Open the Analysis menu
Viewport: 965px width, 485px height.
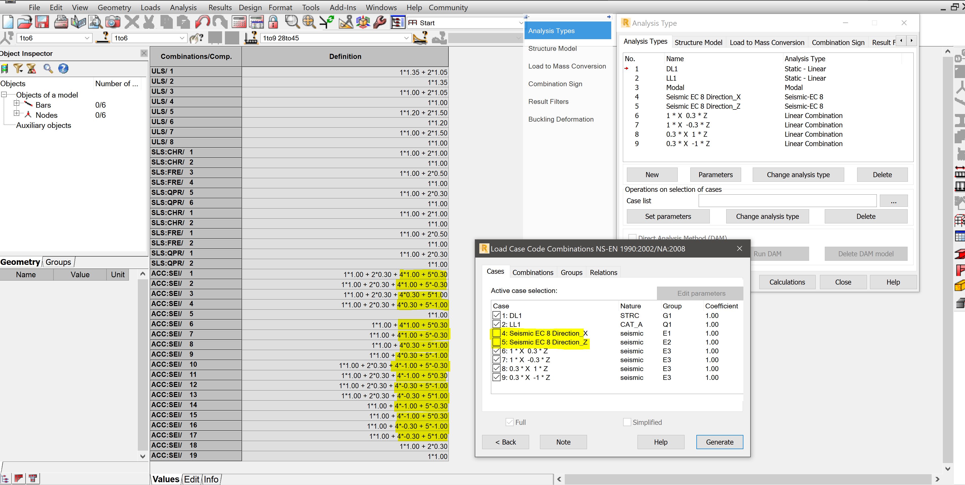pos(183,7)
